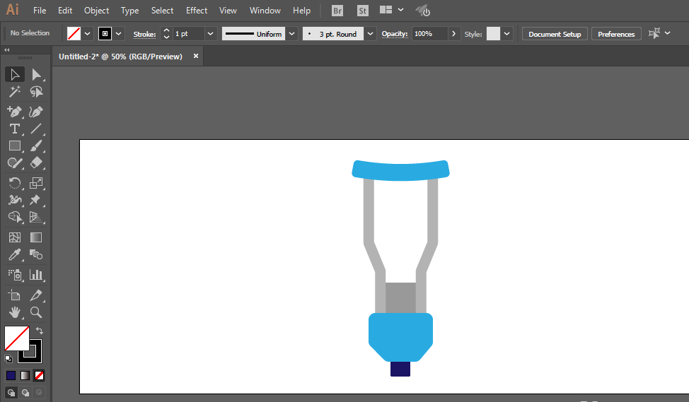Open the Preferences button
Image resolution: width=689 pixels, height=402 pixels.
(x=616, y=34)
